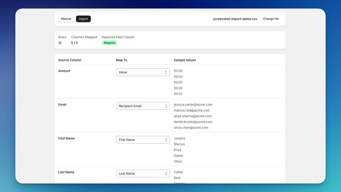Viewport: 341px width, 192px height.
Task: Click the green Mapped status badge
Action: (110, 43)
